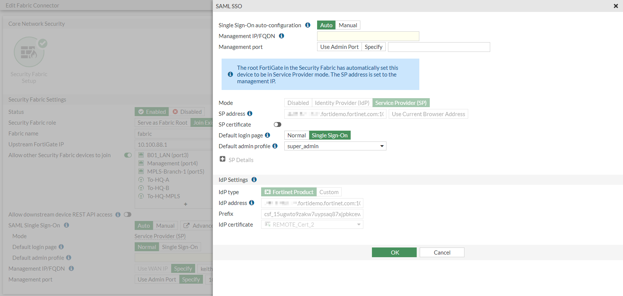Toggle the SP certificate switch
This screenshot has width=623, height=296.
click(x=277, y=124)
